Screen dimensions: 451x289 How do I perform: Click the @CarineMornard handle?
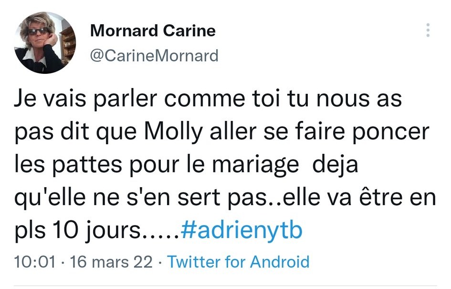point(154,56)
